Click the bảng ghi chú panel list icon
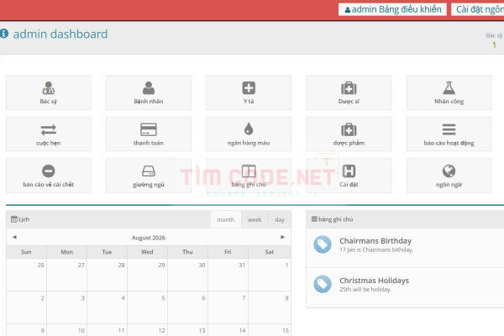The image size is (504, 336). 314,219
